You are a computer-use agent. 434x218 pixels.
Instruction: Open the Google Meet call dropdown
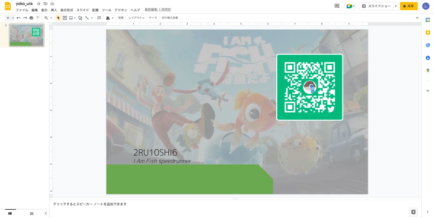(x=350, y=6)
